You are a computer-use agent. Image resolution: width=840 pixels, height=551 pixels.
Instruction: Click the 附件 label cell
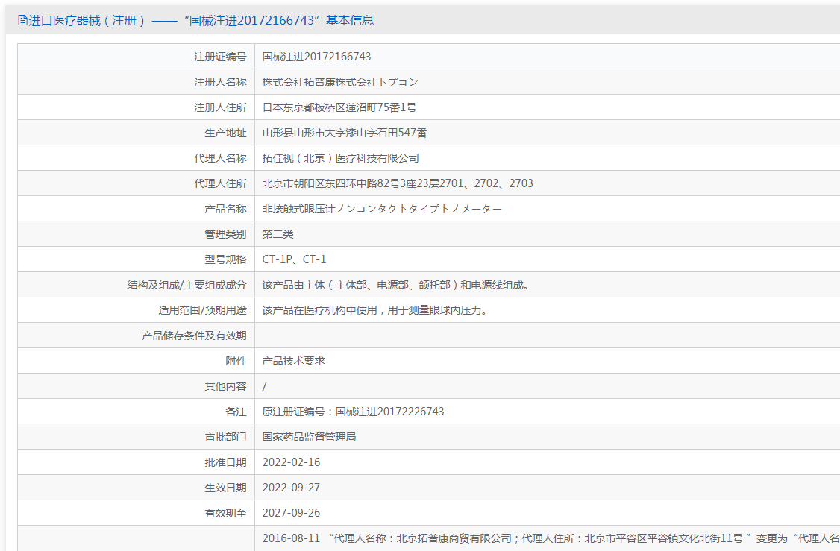pyautogui.click(x=136, y=362)
